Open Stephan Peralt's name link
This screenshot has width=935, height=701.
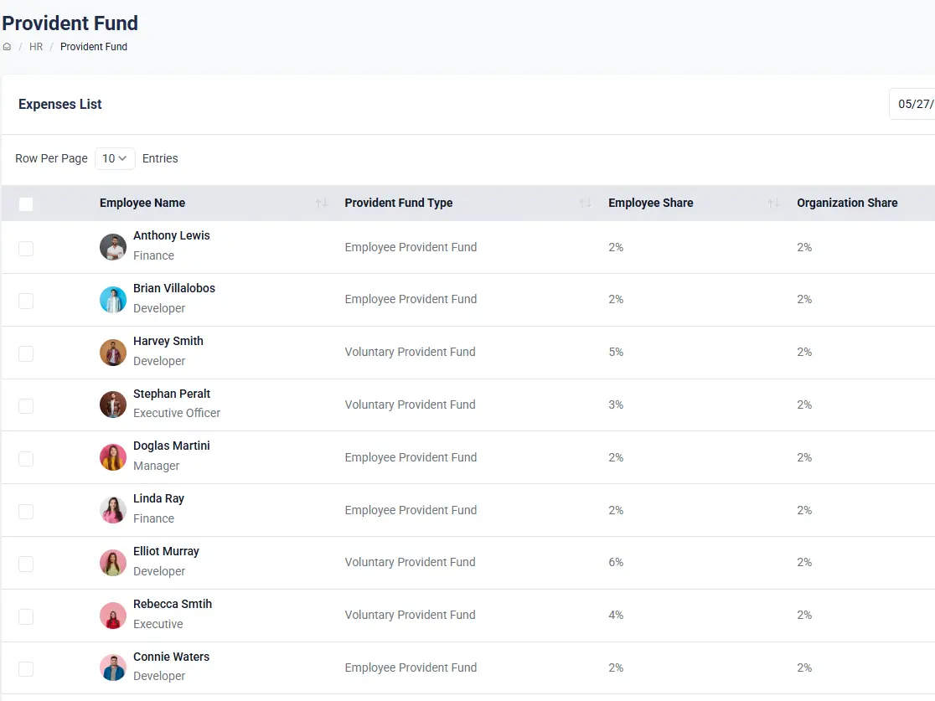[x=172, y=394]
